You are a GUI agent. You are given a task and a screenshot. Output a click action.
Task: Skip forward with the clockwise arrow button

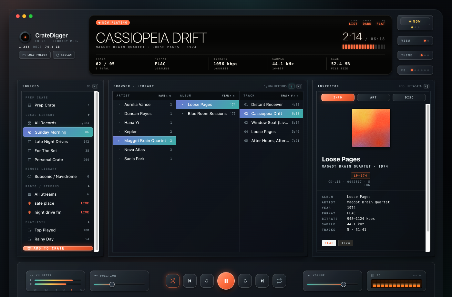245,281
